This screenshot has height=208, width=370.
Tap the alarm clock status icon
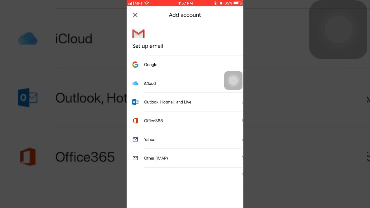point(221,3)
